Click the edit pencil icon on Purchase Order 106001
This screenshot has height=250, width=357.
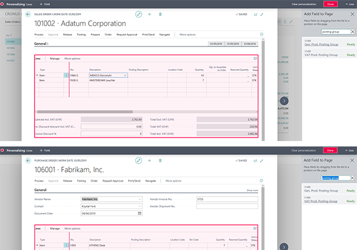coord(139,160)
